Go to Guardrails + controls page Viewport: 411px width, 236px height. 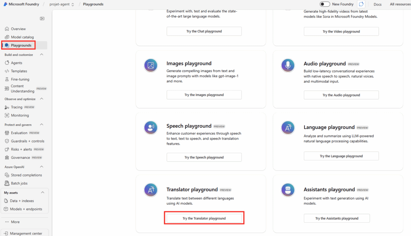tap(27, 141)
